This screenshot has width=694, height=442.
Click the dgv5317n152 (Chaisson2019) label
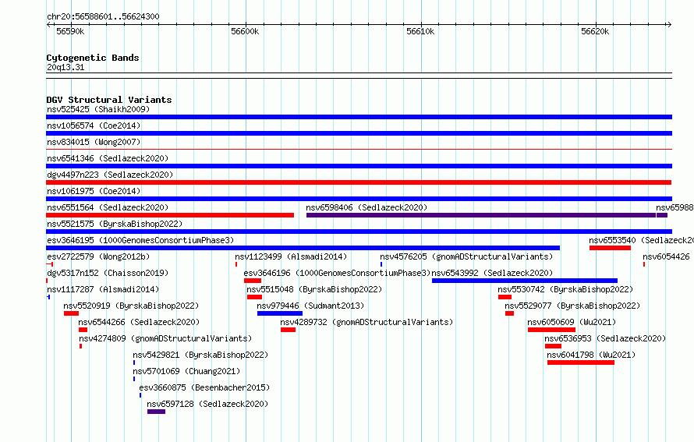point(108,273)
